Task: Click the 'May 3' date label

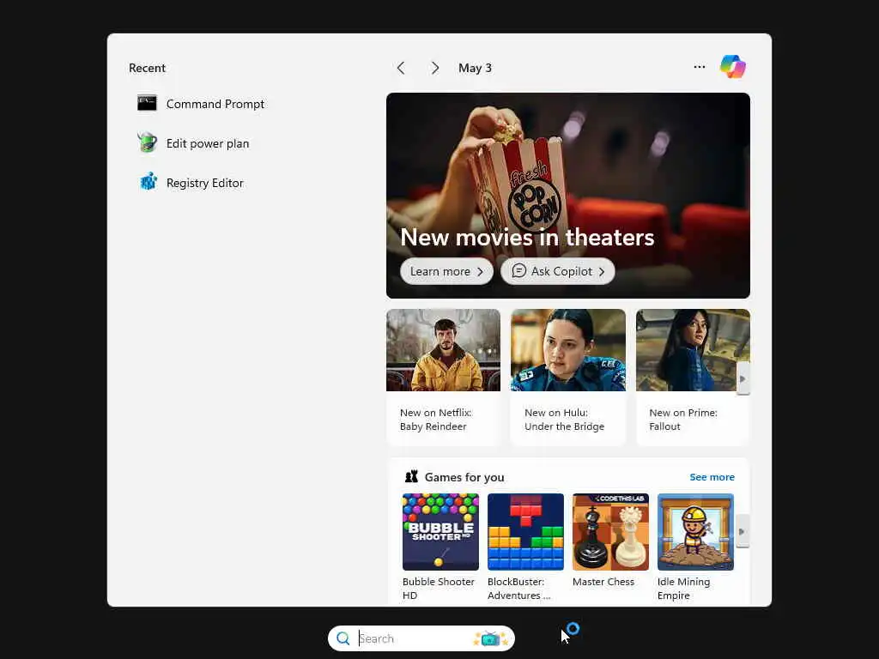Action: [x=475, y=68]
